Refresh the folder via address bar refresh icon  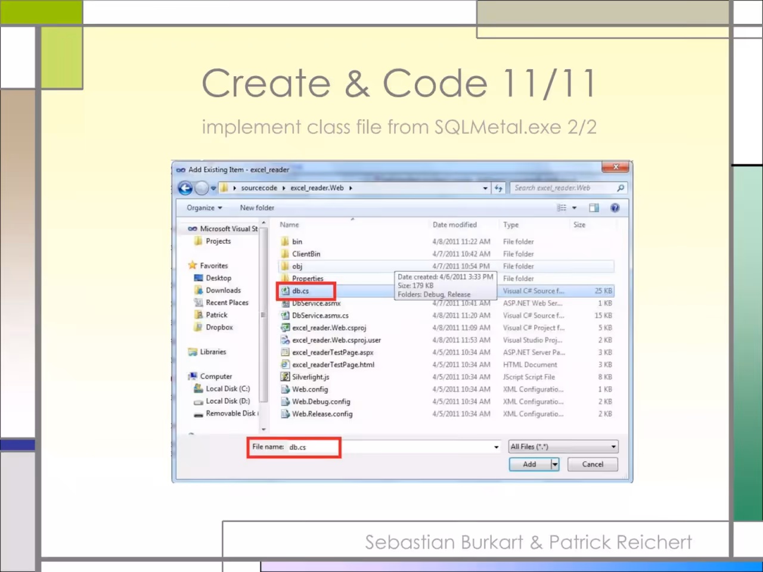[498, 188]
